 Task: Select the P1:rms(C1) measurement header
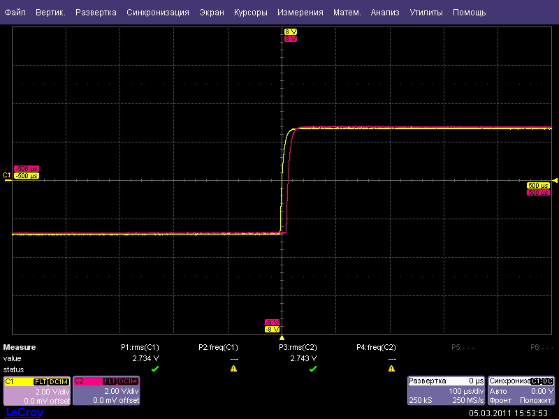pos(140,347)
